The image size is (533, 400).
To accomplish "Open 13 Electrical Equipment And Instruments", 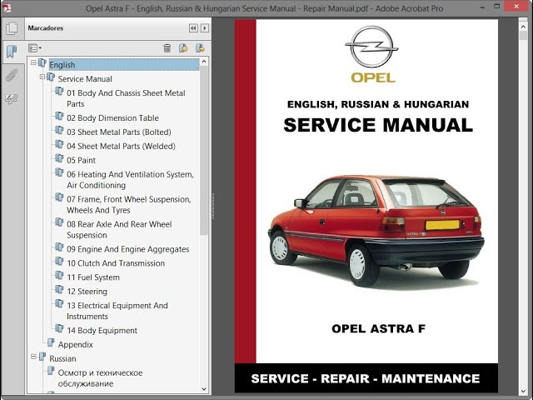I will [117, 311].
